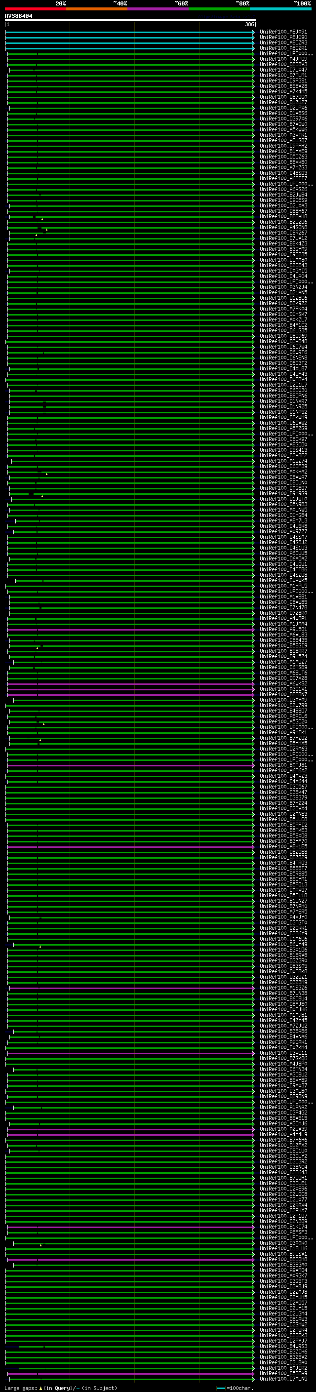Select label UniRef100_Q728R0
316x1392 pixels.
coord(283,613)
